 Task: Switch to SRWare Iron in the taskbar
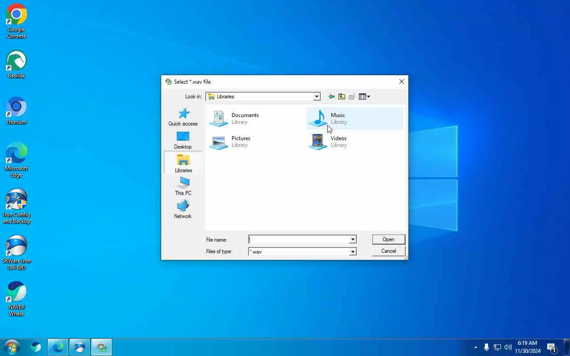point(80,347)
